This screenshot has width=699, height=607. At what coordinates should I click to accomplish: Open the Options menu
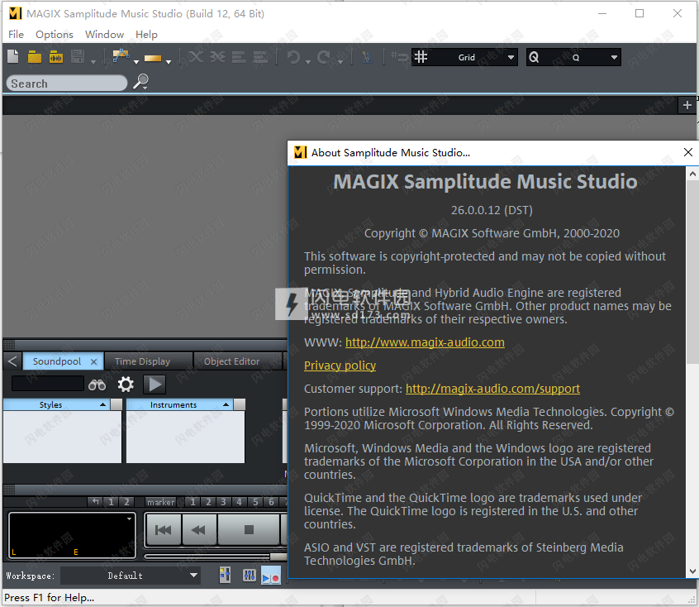click(55, 35)
